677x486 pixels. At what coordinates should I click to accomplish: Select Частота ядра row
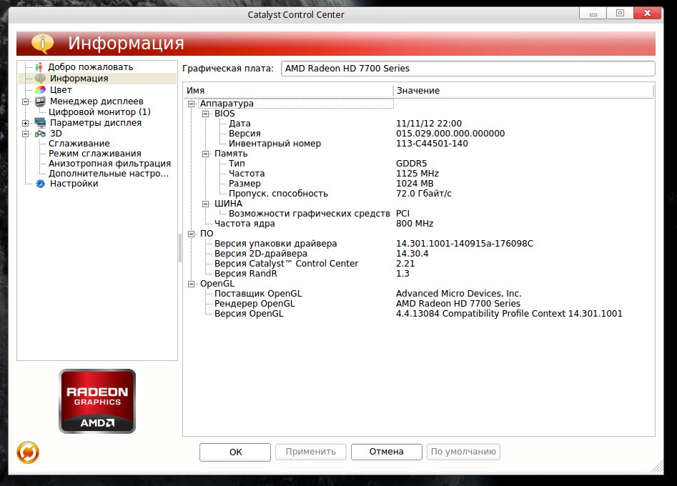pos(419,224)
